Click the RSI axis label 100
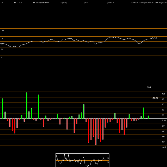The height and width of the screenshot is (167, 167). [x=3, y=30]
